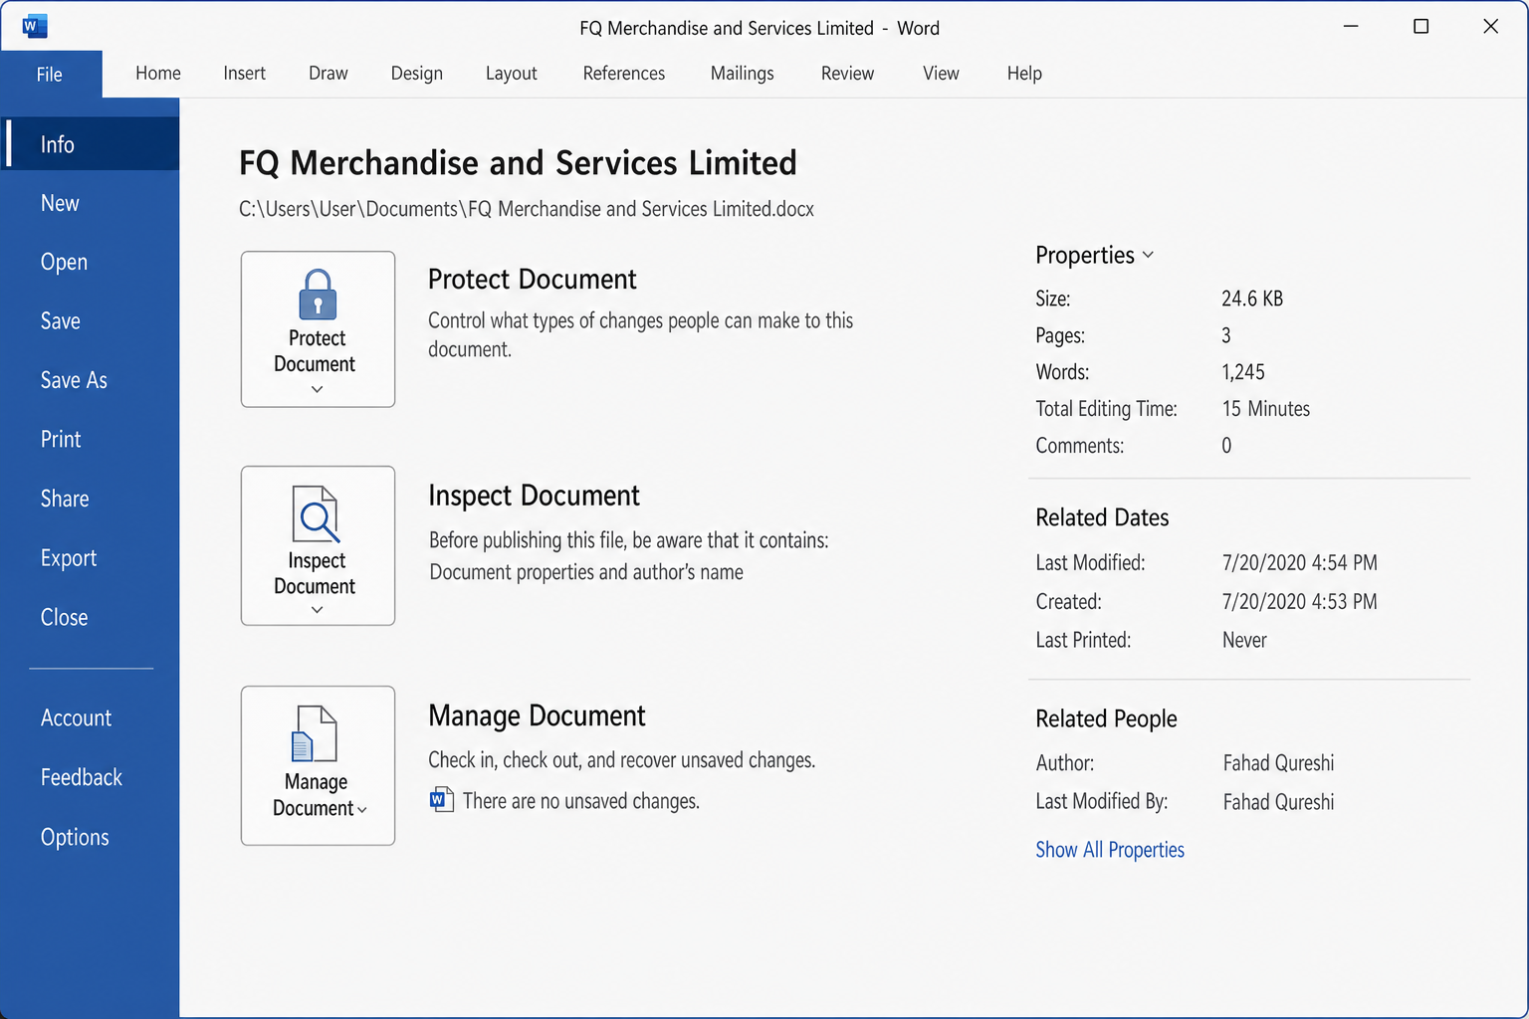Click the Pages value 3
The width and height of the screenshot is (1529, 1019).
pos(1226,335)
